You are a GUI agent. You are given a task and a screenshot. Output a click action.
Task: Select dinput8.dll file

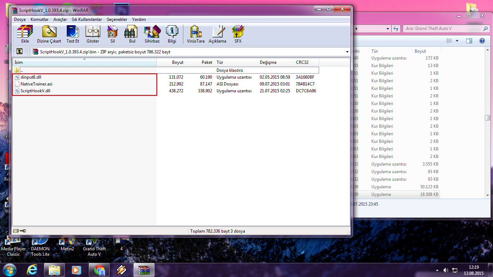point(31,77)
